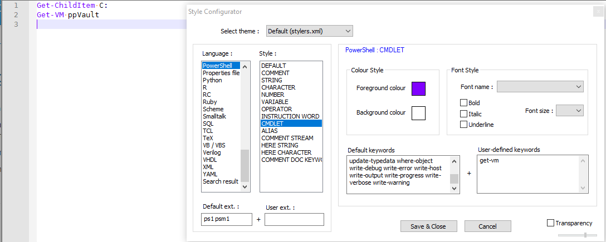Select NUMBER style
This screenshot has width=606, height=242.
(291, 95)
